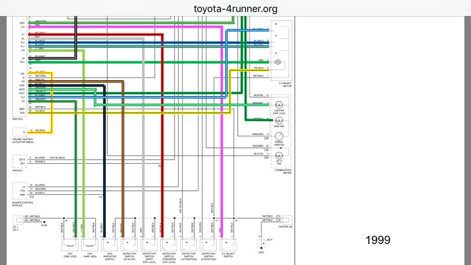Click the YEL/RED wire label at pin 13
471x265 pixels.
[40, 130]
